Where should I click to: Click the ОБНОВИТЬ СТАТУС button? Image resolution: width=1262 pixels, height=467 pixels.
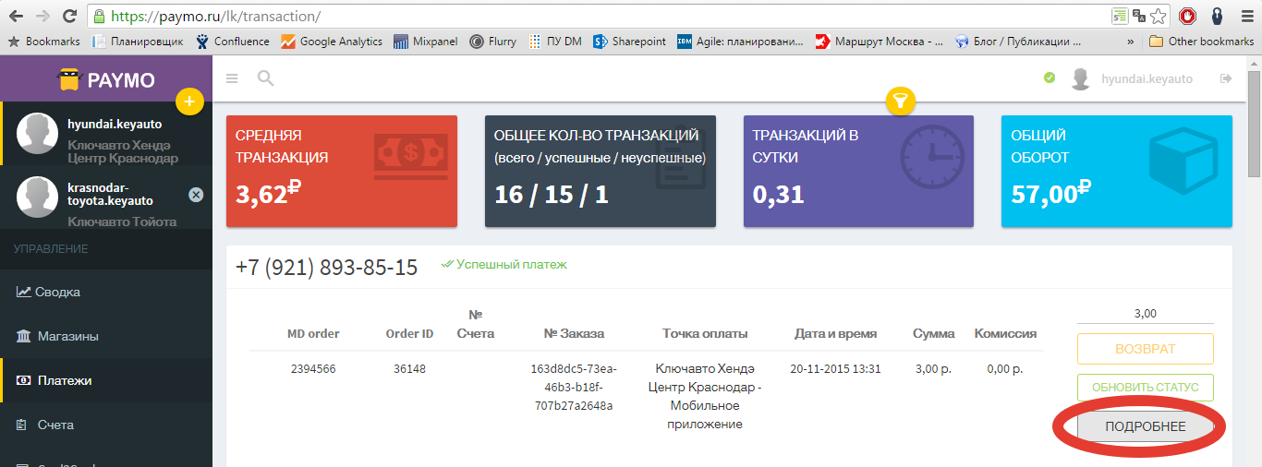(x=1145, y=388)
